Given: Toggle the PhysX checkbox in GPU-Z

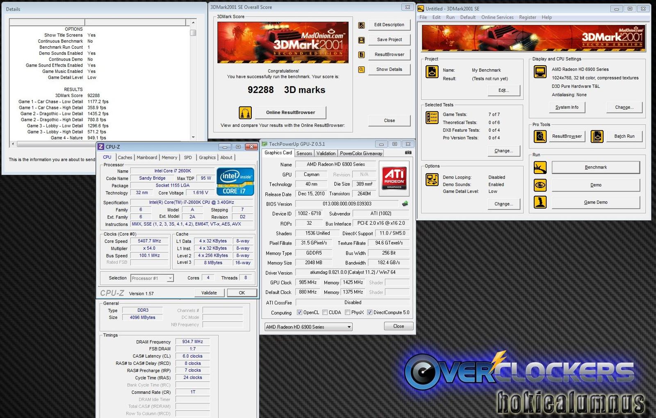Looking at the screenshot, I should [347, 312].
